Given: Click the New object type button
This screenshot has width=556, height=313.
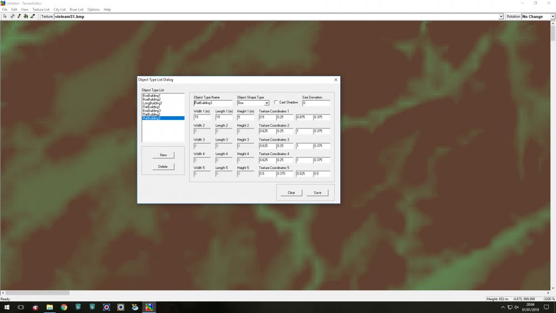Looking at the screenshot, I should (163, 155).
